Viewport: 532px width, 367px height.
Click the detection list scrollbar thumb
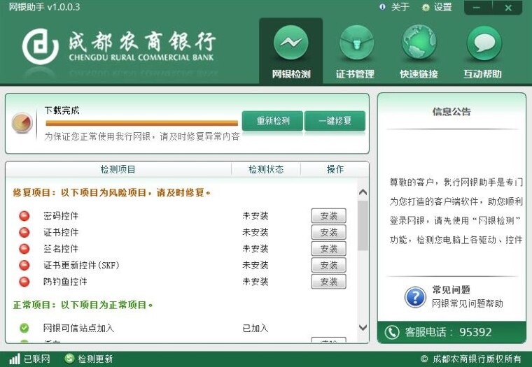pos(363,225)
